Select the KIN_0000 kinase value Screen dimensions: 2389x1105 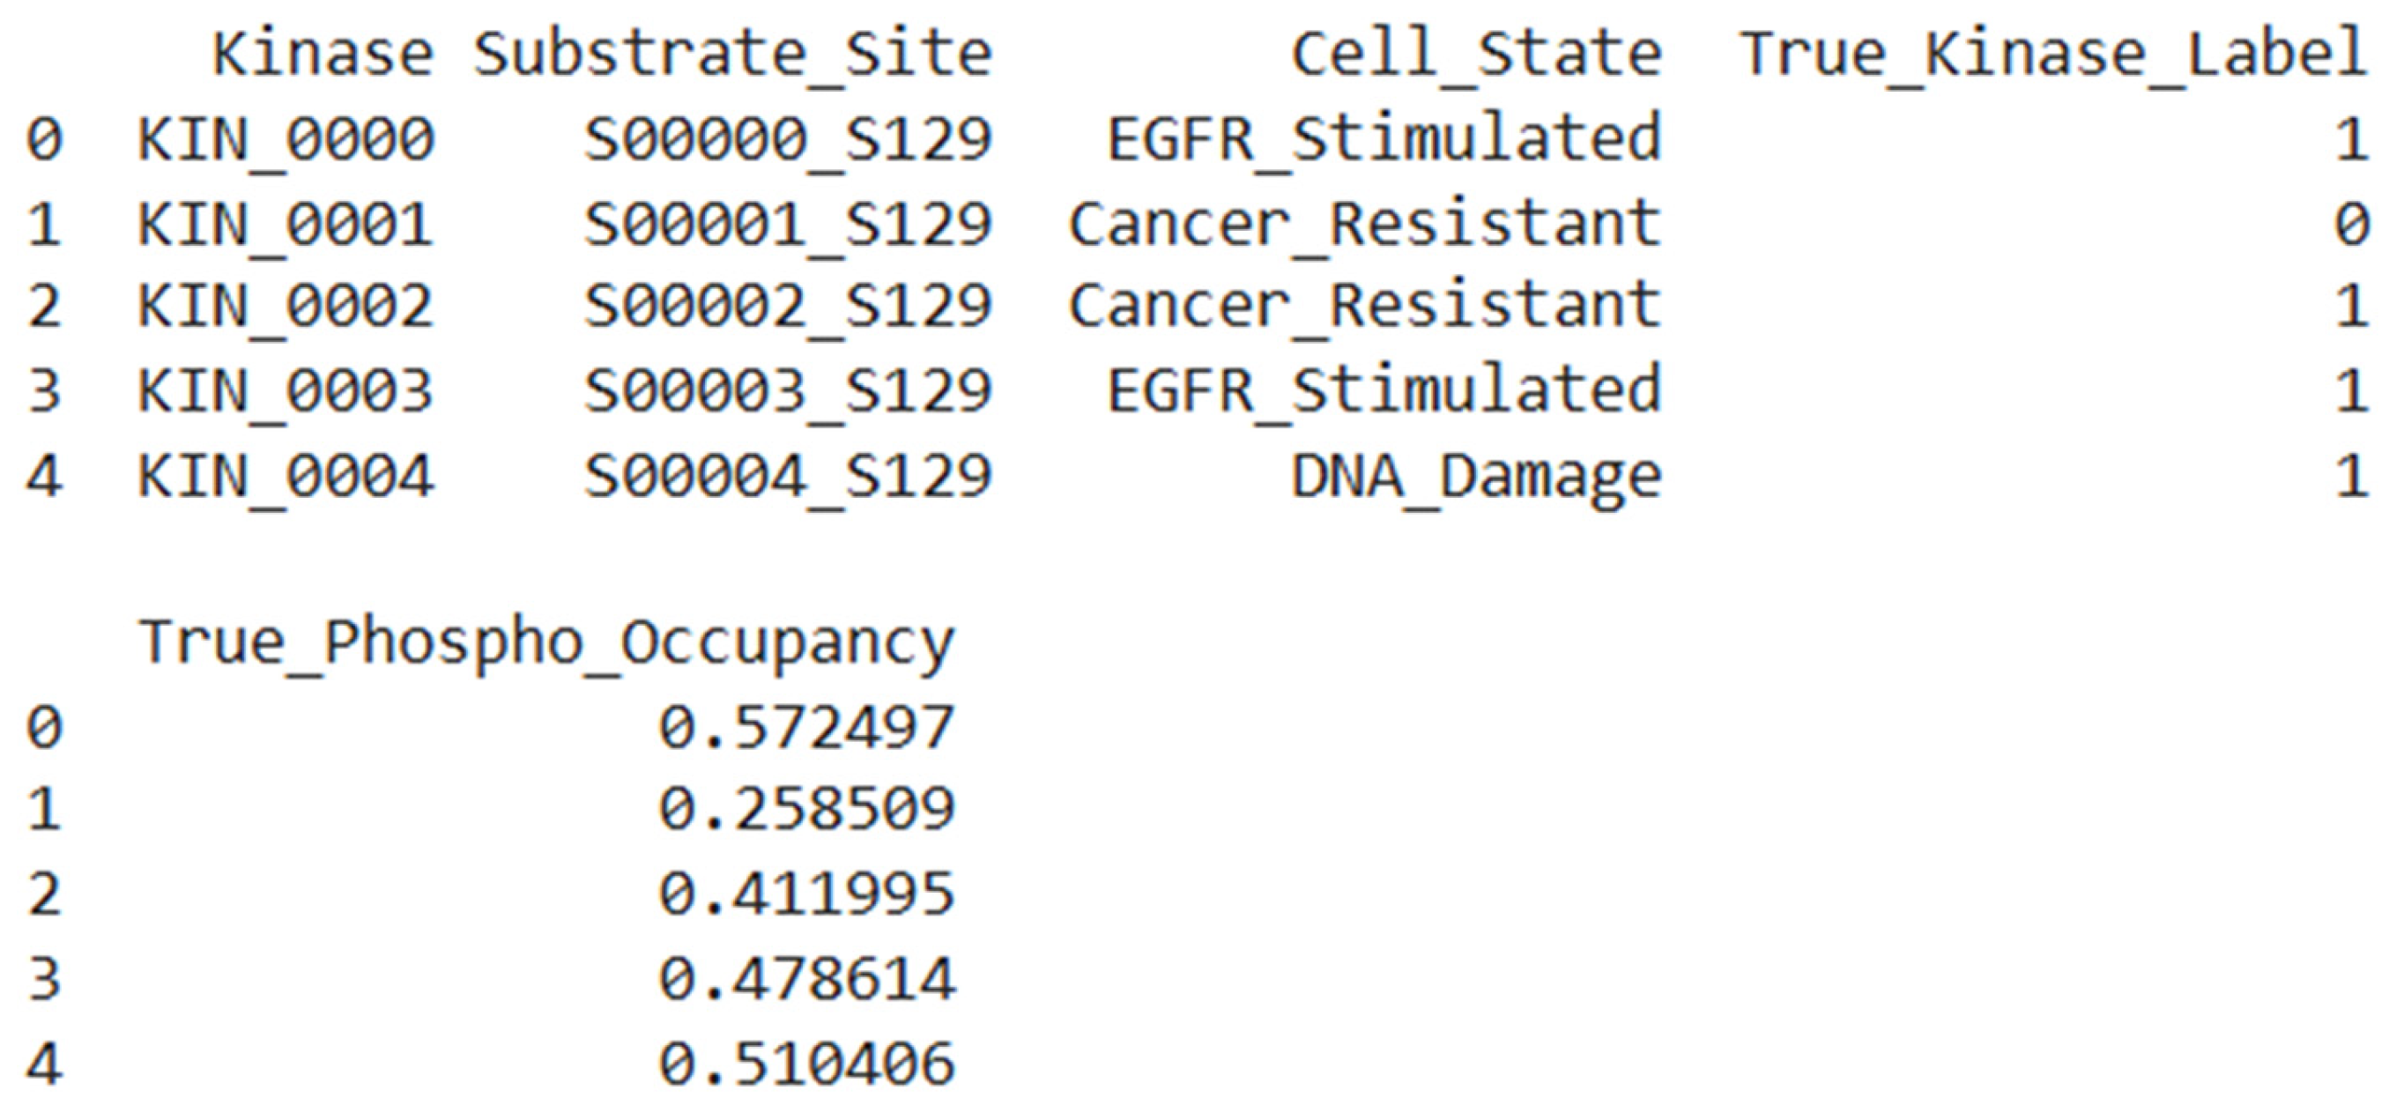[x=286, y=139]
